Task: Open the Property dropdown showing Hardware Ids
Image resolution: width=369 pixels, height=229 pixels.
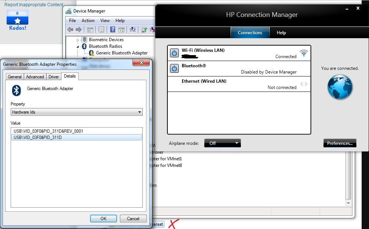Action: coord(77,112)
